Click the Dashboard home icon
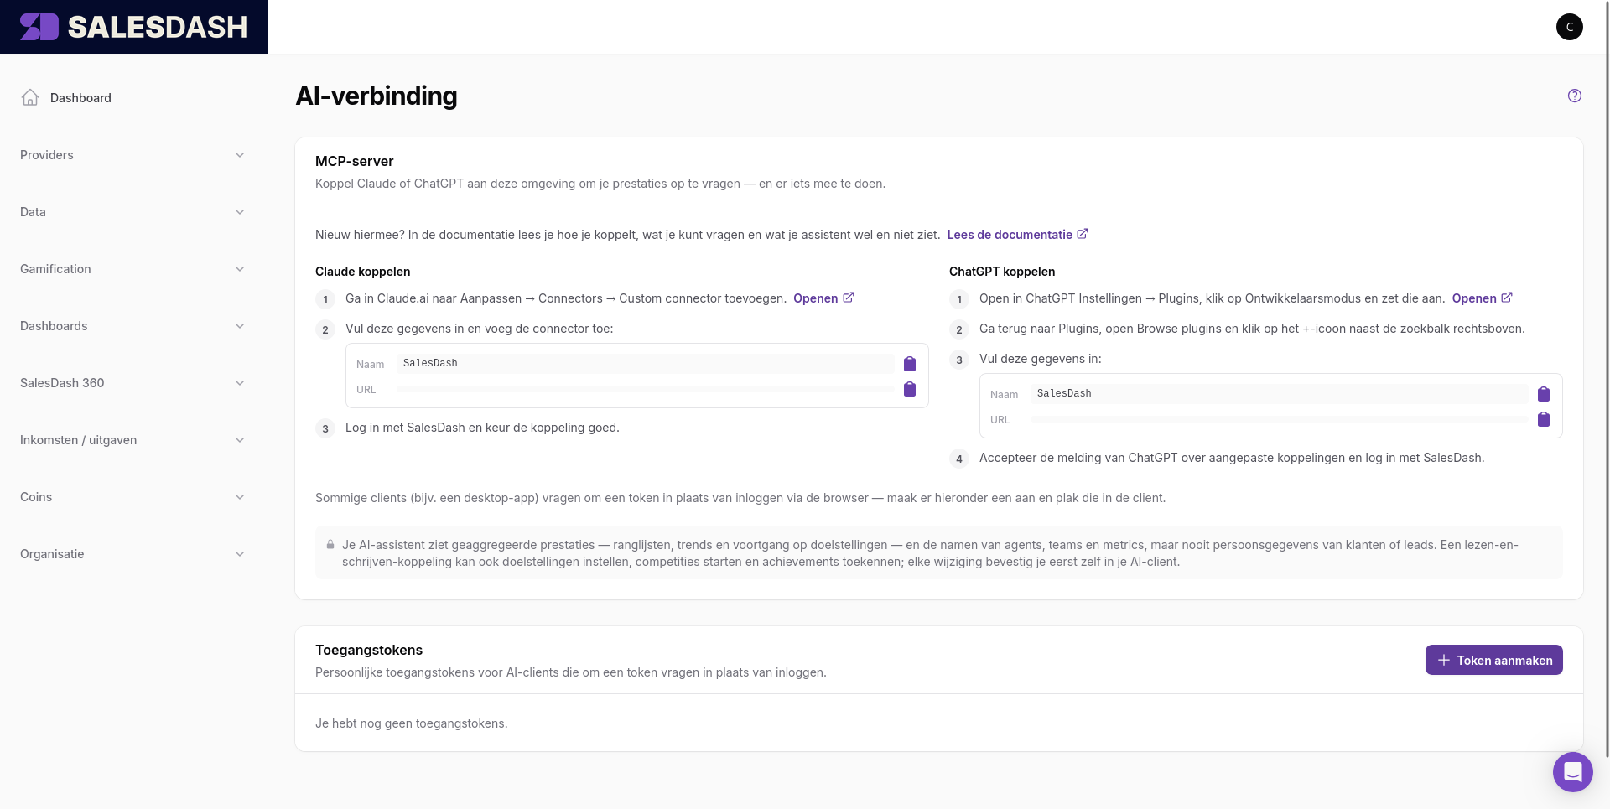This screenshot has width=1610, height=809. pos(30,97)
